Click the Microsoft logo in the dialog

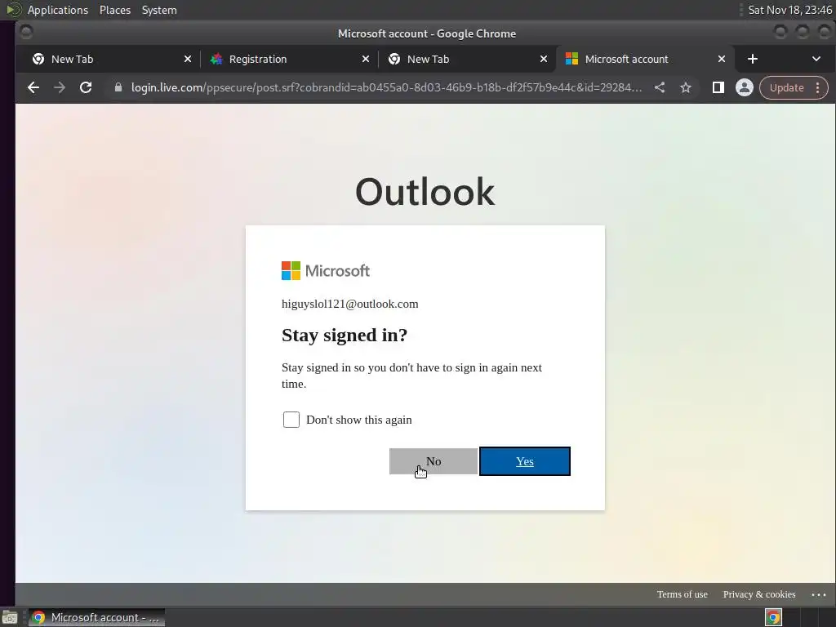[325, 271]
